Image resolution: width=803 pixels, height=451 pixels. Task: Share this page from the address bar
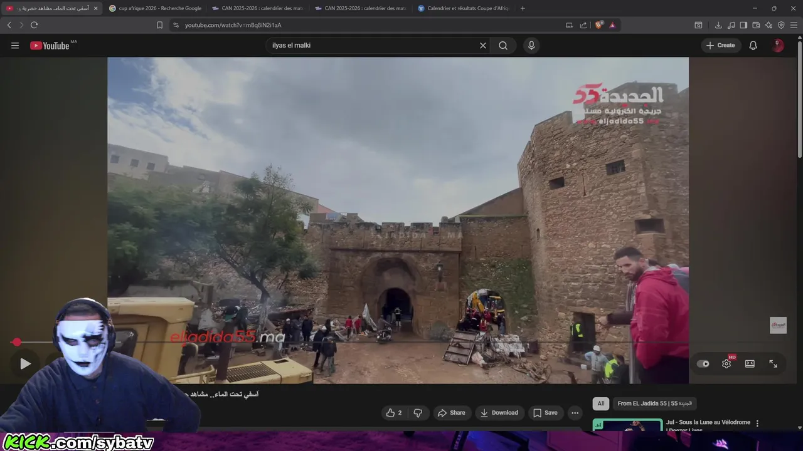pyautogui.click(x=583, y=25)
